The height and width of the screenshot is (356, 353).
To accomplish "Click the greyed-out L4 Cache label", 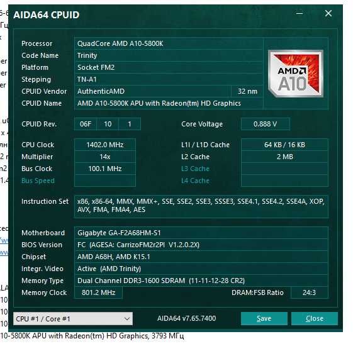I will click(195, 181).
